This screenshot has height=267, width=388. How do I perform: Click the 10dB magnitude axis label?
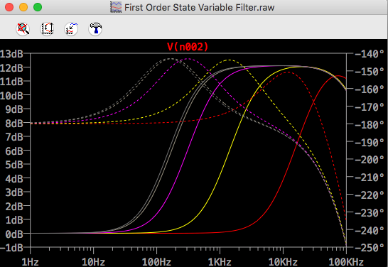point(11,95)
